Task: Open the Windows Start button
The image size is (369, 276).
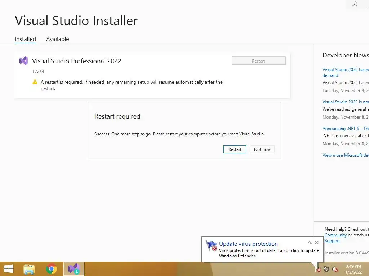Action: tap(9, 269)
